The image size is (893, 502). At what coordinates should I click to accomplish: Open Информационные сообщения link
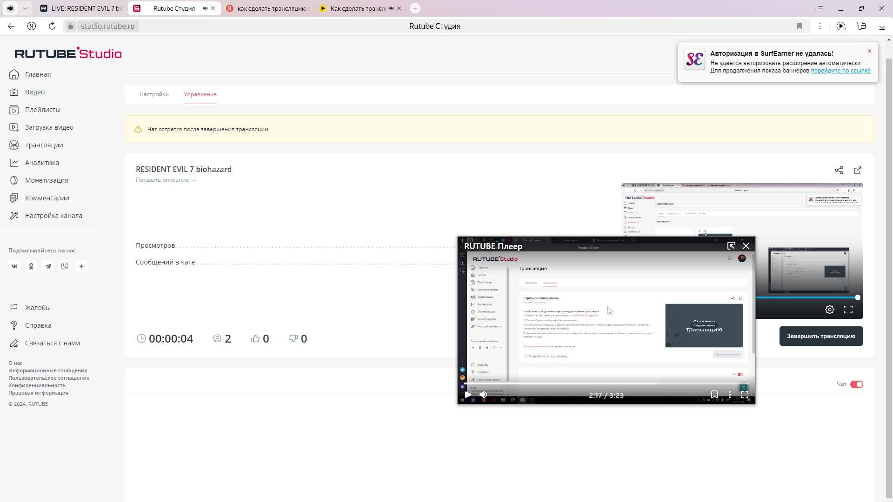48,370
